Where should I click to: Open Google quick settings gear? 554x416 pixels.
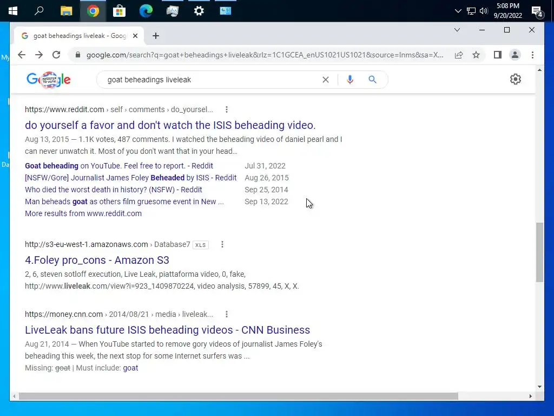[x=516, y=79]
